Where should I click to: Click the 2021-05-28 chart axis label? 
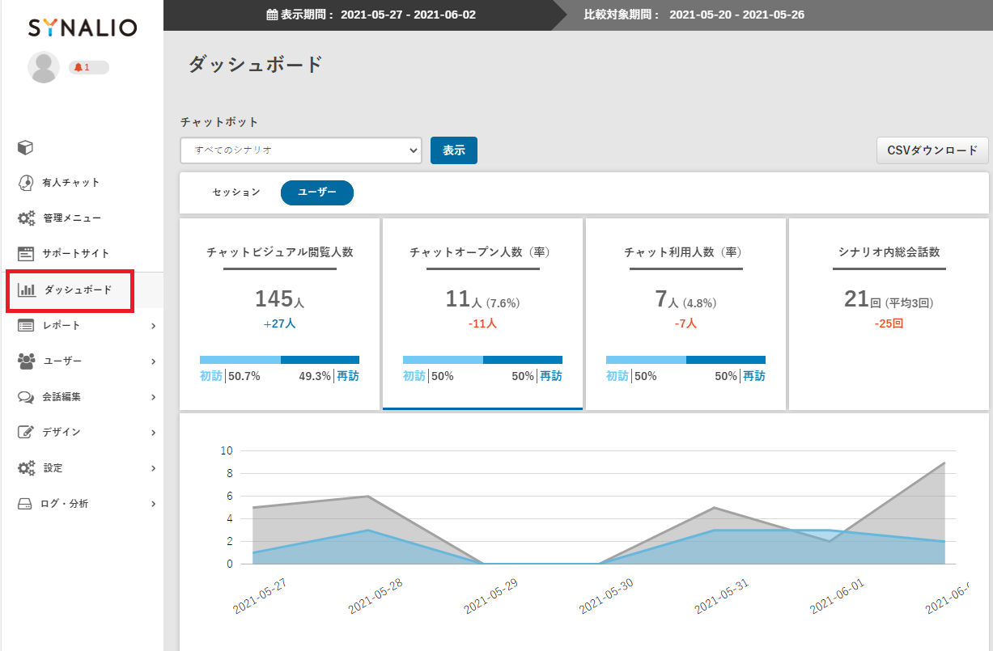pyautogui.click(x=375, y=596)
